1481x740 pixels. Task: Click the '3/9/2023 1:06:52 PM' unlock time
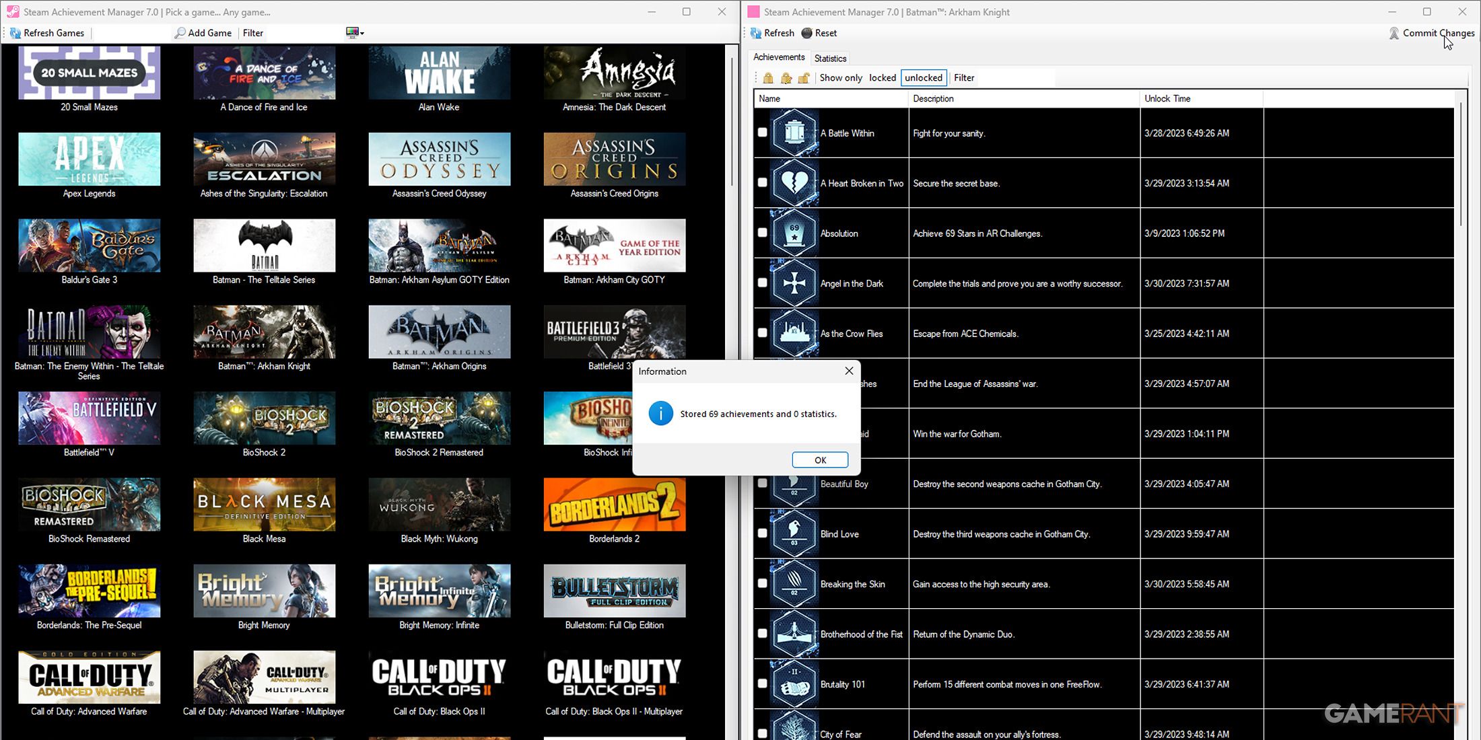(1184, 233)
